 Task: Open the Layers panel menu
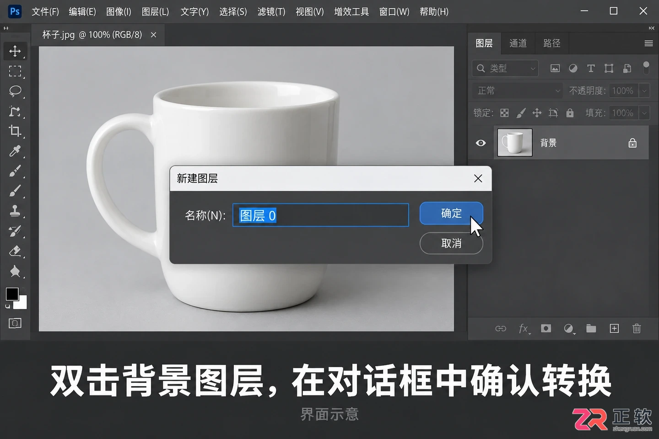(x=648, y=43)
